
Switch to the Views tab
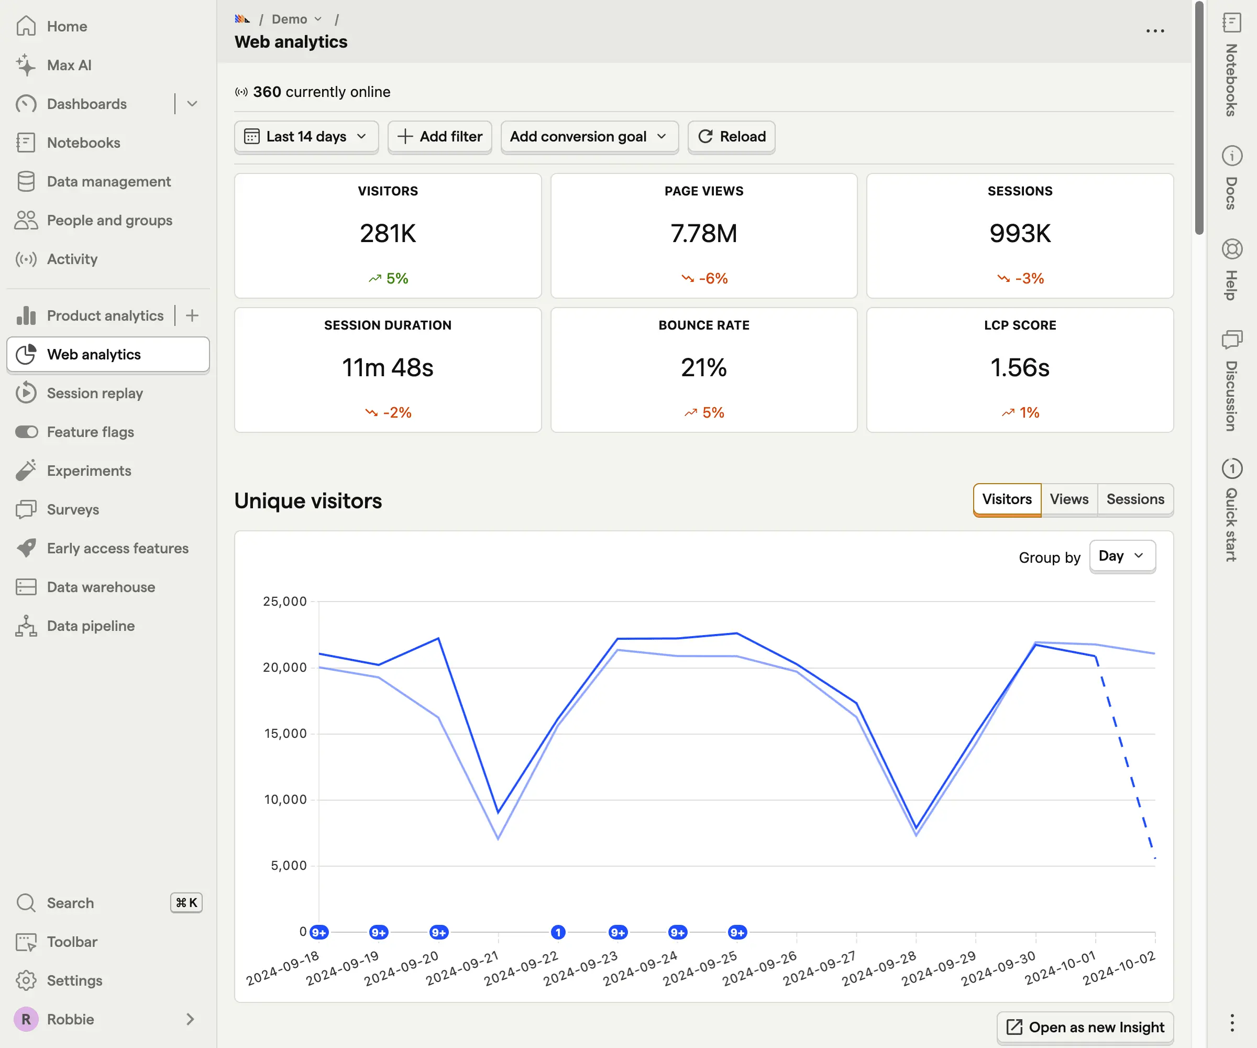click(x=1069, y=499)
